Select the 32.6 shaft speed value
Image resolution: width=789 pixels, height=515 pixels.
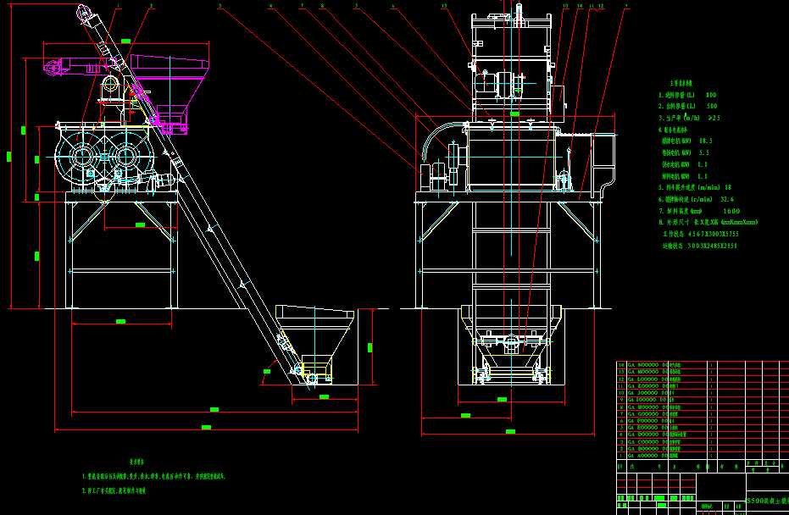pyautogui.click(x=727, y=199)
